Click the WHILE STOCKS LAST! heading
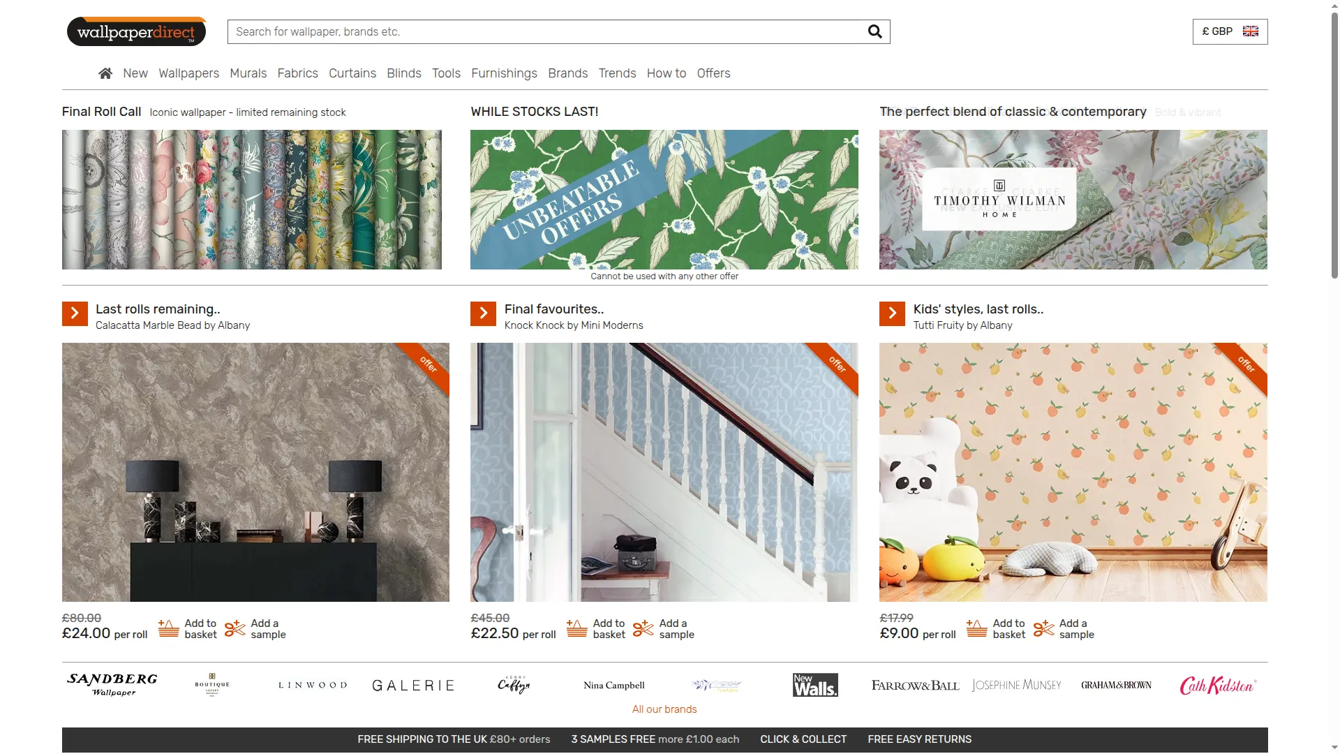Image resolution: width=1340 pixels, height=754 pixels. 535,112
